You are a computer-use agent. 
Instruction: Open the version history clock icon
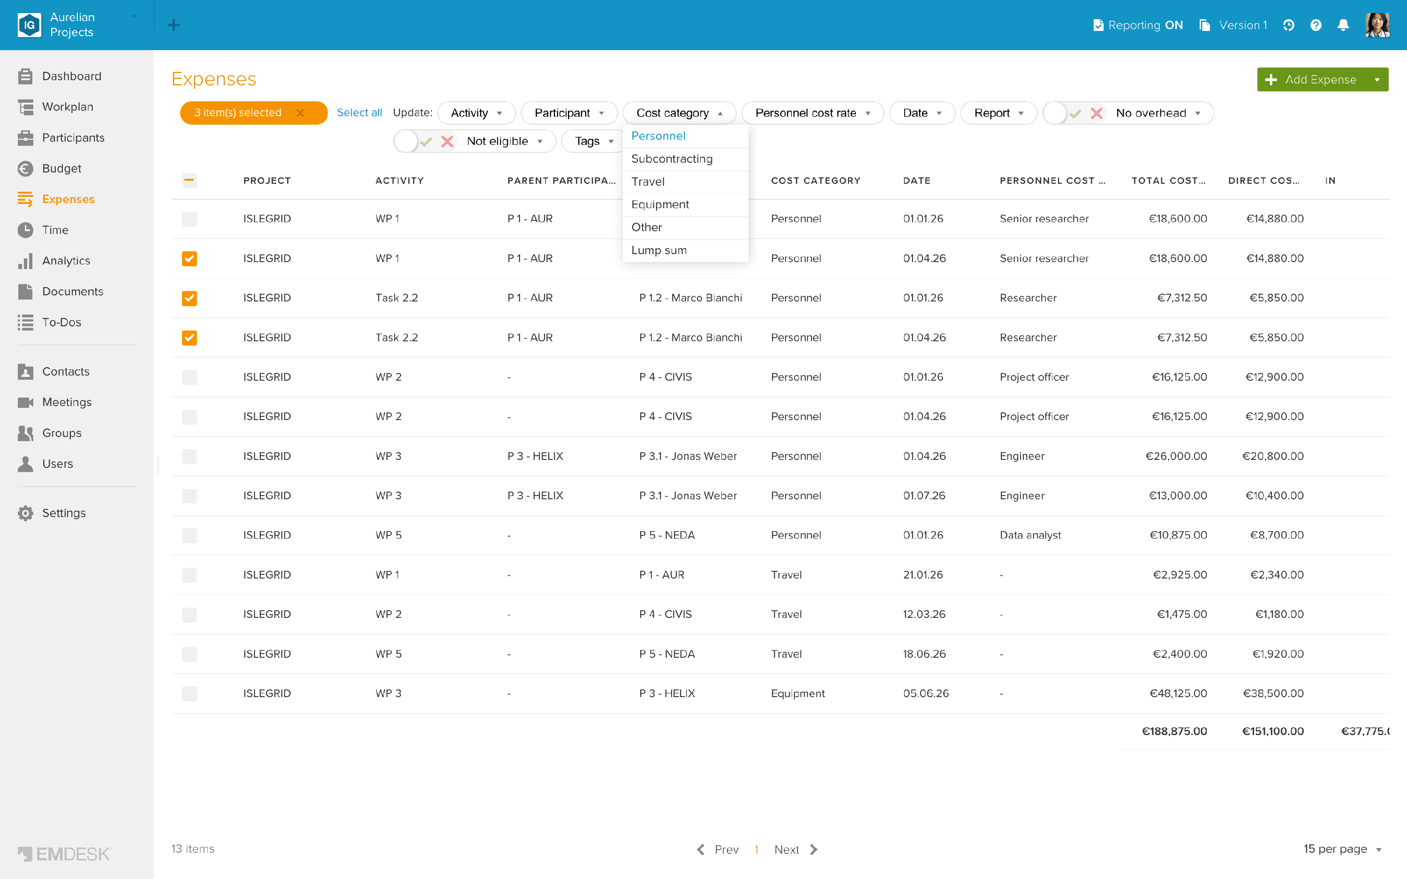1288,25
